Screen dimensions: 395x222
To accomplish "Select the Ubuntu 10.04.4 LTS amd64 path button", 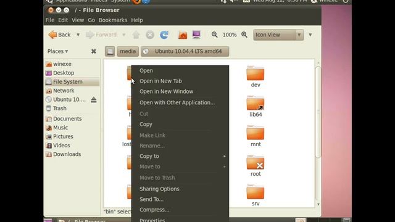I will (185, 51).
